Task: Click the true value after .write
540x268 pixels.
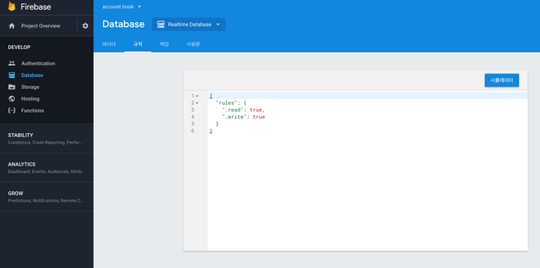Action: coord(259,117)
